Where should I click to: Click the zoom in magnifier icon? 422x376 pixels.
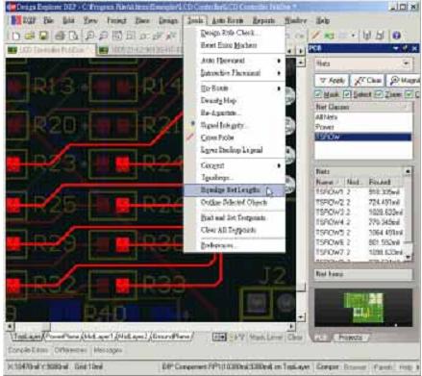click(89, 36)
